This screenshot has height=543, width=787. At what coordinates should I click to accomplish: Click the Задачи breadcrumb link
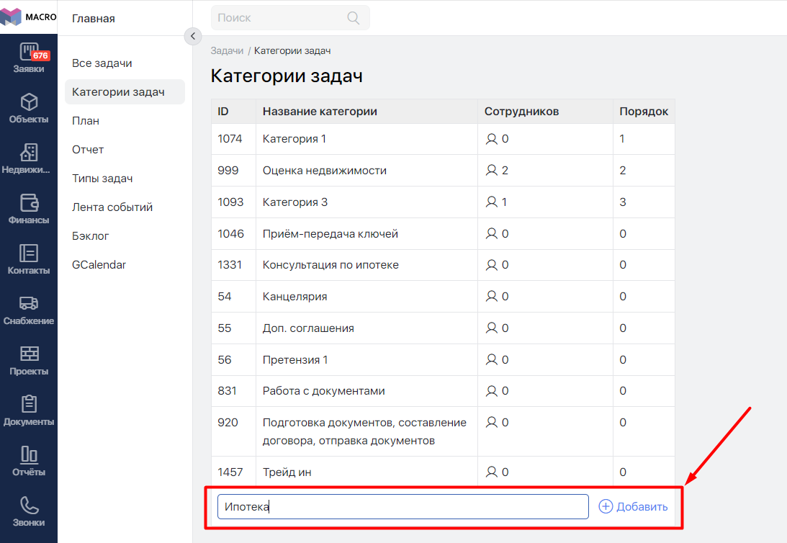[x=227, y=51]
